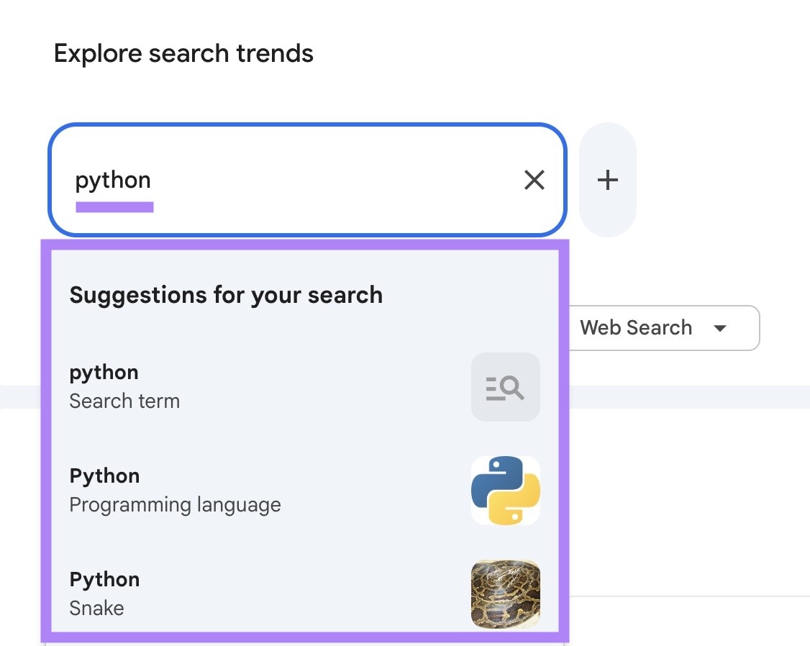Click inside the python search input field
The width and height of the screenshot is (810, 646).
[288, 180]
